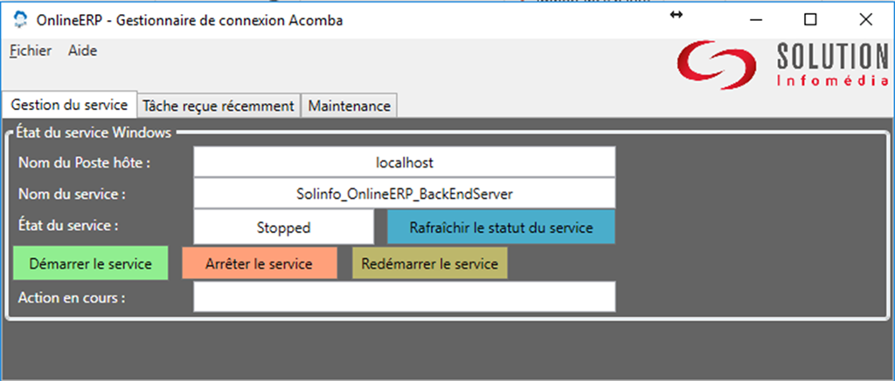
Task: Switch to the Tâche reçue récemment tab
Action: 219,105
